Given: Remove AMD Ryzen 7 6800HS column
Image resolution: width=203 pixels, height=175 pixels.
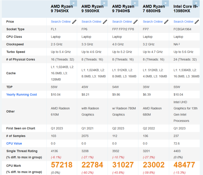Looking at the screenshot, I should 165,3.
